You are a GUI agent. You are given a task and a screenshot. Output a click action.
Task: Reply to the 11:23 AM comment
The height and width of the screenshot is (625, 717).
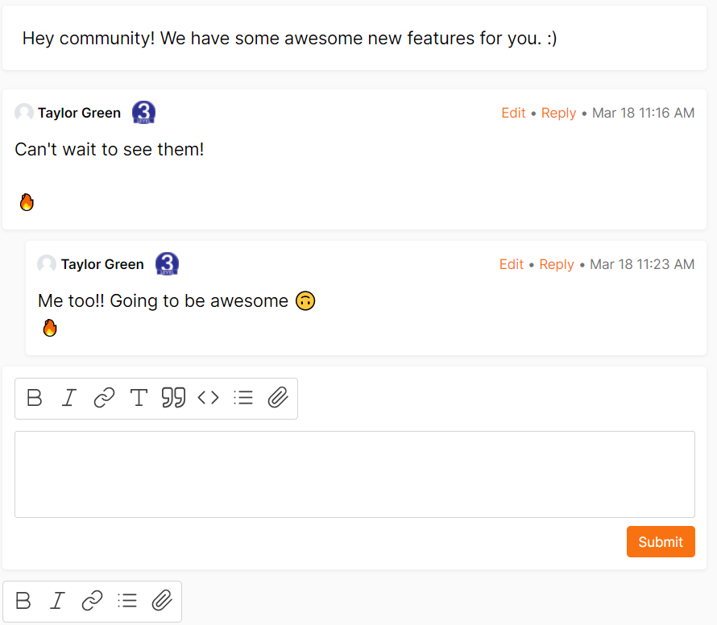tap(557, 264)
